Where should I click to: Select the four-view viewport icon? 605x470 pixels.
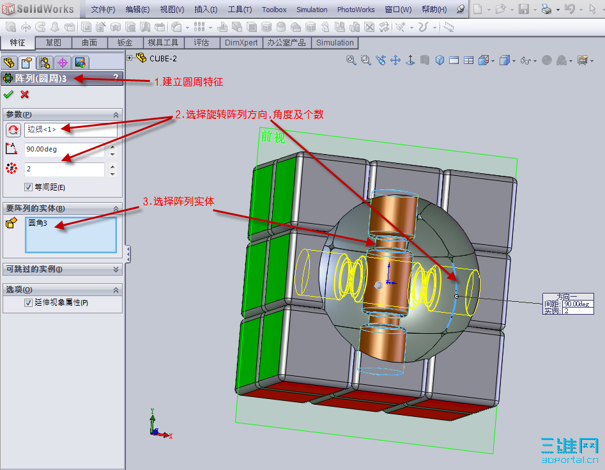coord(468,60)
